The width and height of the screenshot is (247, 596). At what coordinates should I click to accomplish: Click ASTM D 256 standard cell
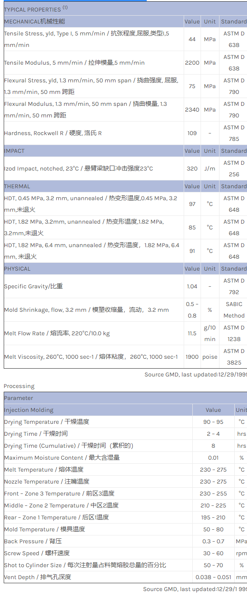point(234,168)
